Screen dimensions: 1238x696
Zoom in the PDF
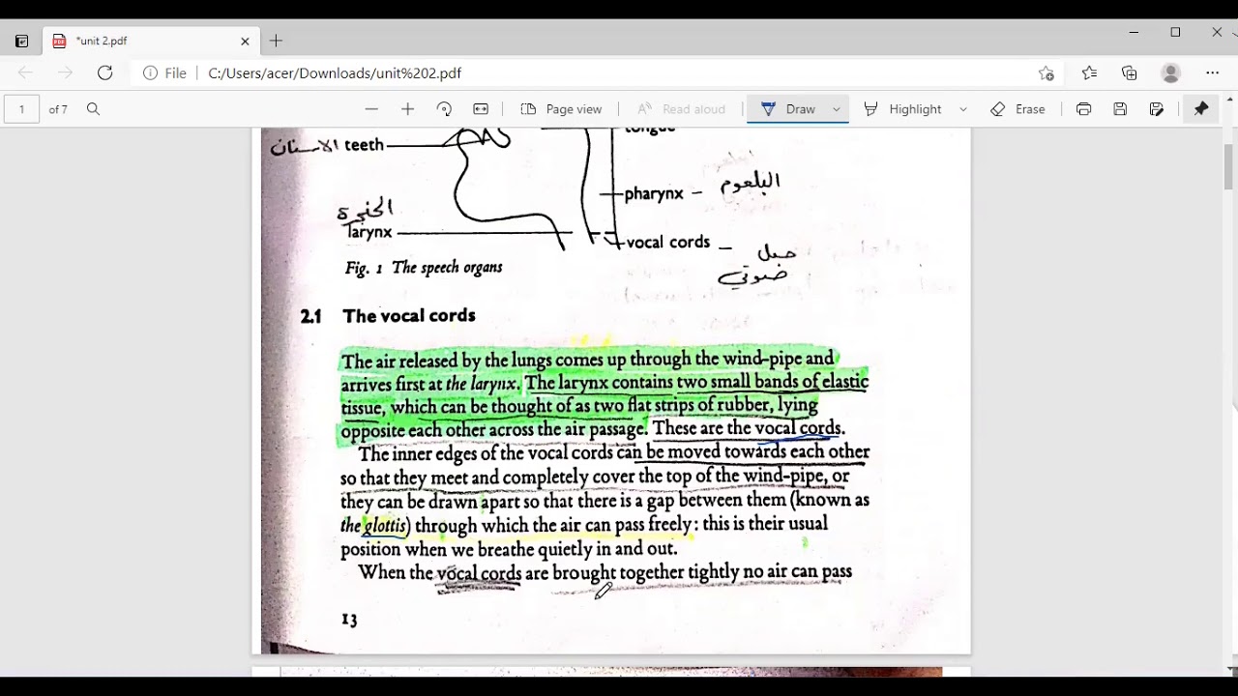point(407,109)
